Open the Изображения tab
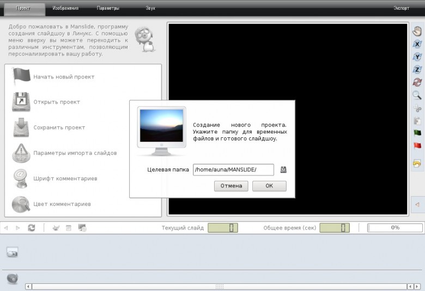Viewport: 425px width, 291px height. click(65, 8)
